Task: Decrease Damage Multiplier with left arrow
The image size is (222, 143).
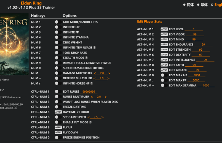Action: [95, 73]
